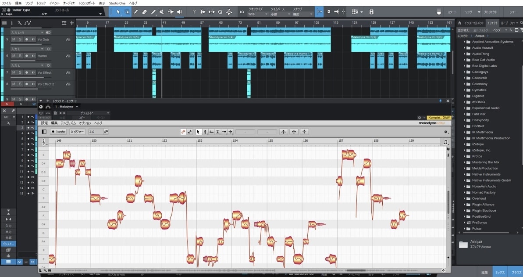The image size is (523, 277).
Task: Click D メジャー key button
Action: 78,132
